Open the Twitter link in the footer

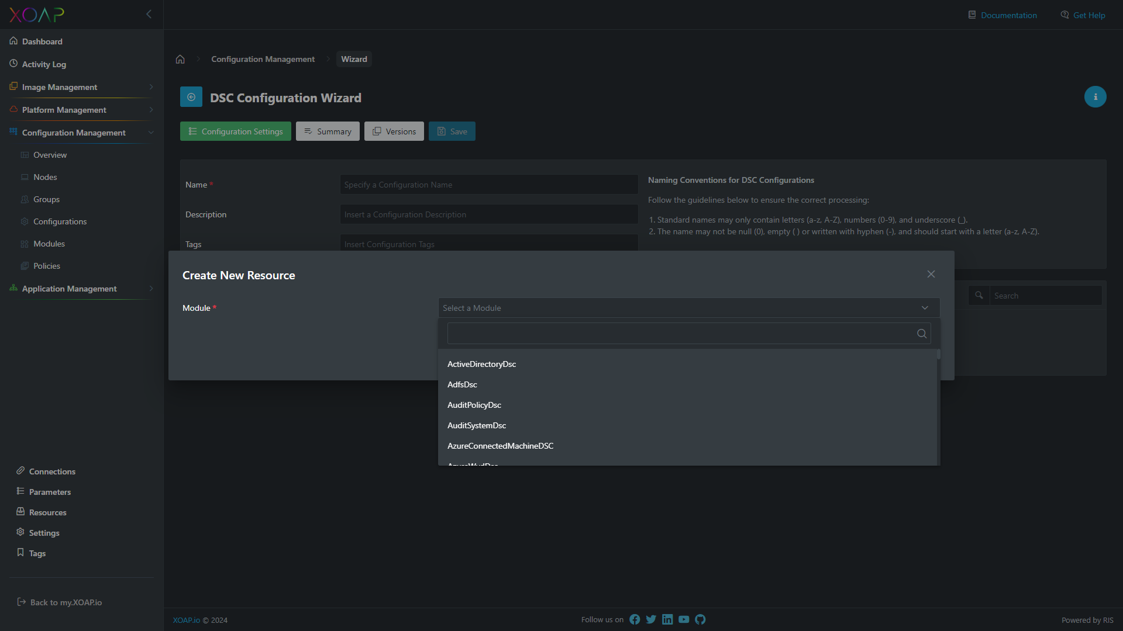click(651, 619)
